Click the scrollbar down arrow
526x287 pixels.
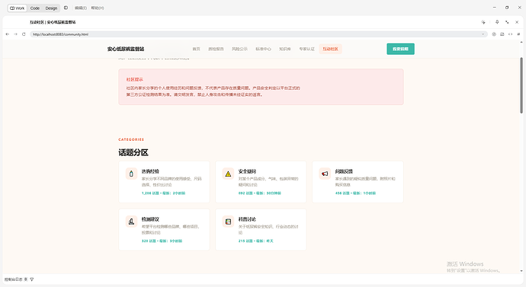click(x=521, y=271)
